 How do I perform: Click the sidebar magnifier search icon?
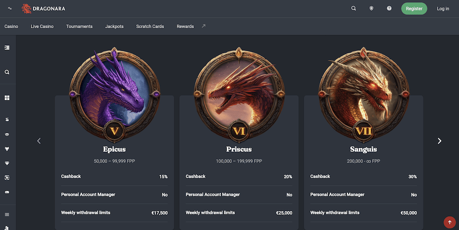click(7, 73)
